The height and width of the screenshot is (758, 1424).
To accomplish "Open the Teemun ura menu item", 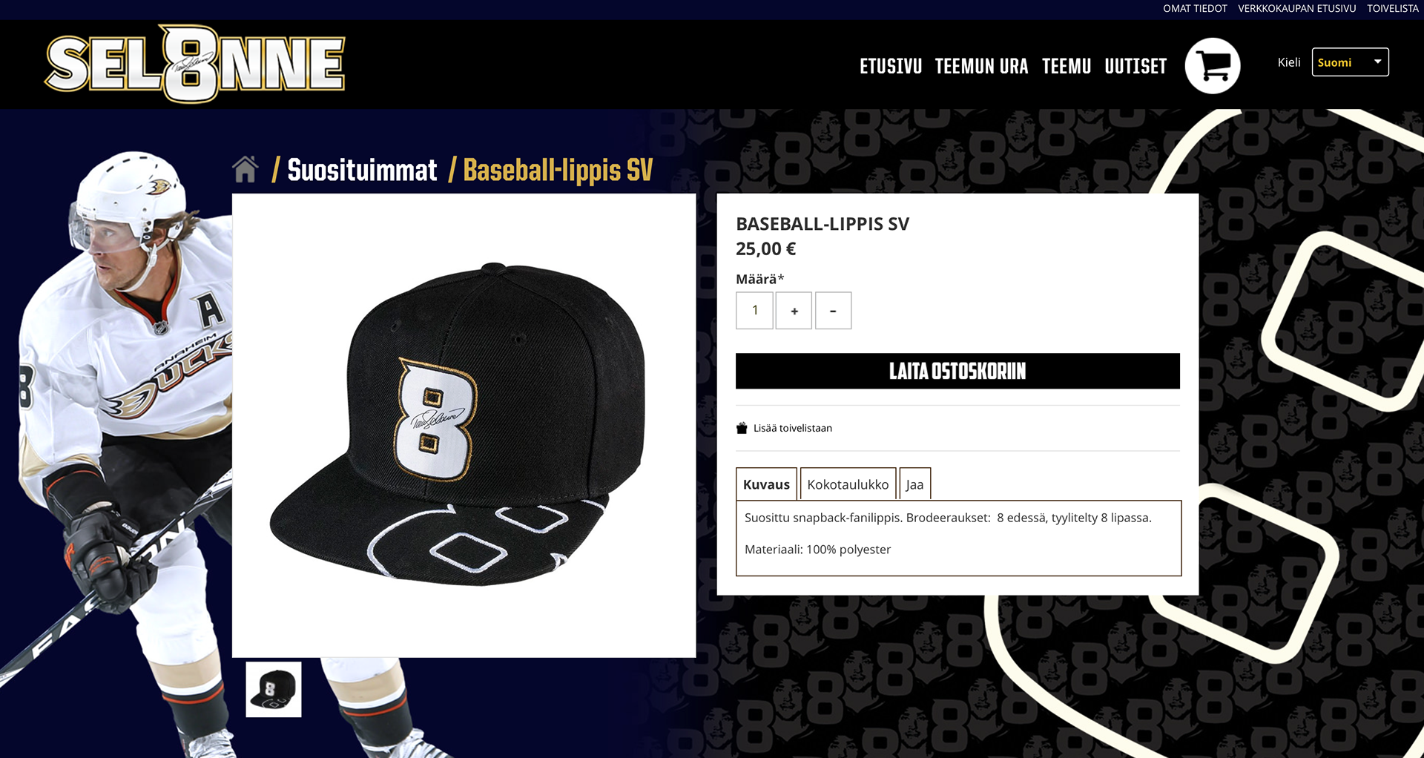I will [981, 67].
